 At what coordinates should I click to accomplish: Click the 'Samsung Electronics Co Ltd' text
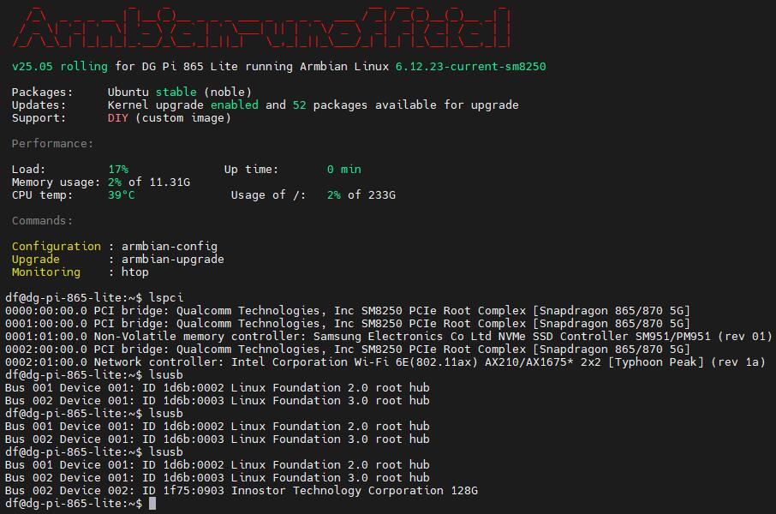(402, 336)
